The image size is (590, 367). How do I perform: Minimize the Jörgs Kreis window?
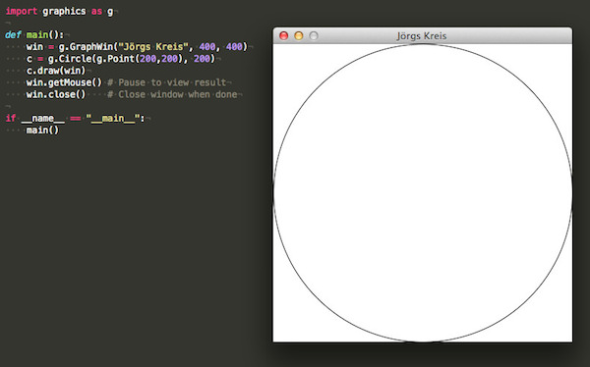click(x=298, y=35)
